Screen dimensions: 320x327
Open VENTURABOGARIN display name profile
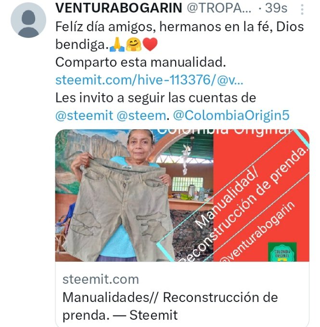pos(119,8)
